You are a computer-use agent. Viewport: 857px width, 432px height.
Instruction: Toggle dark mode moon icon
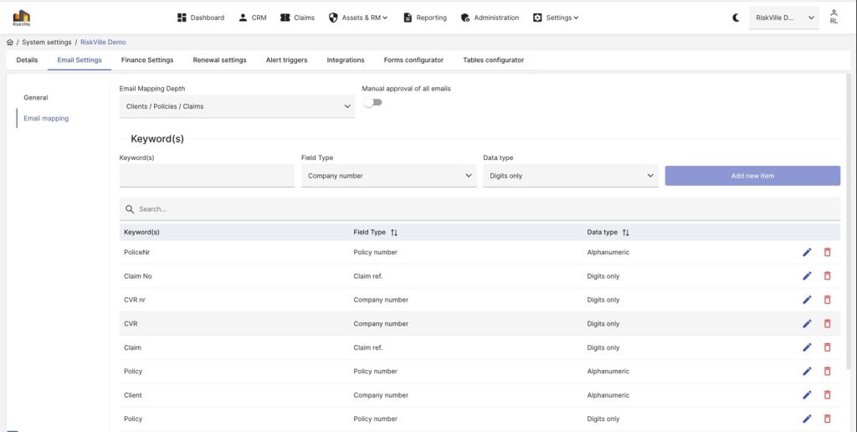[x=736, y=18]
